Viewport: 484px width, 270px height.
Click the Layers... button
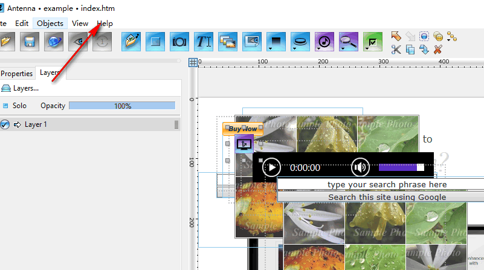tap(20, 88)
